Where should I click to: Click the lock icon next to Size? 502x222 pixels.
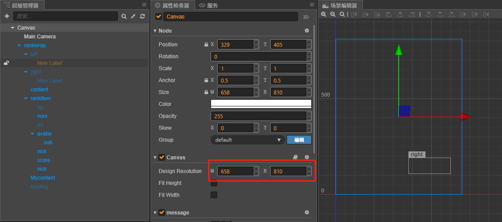[206, 92]
